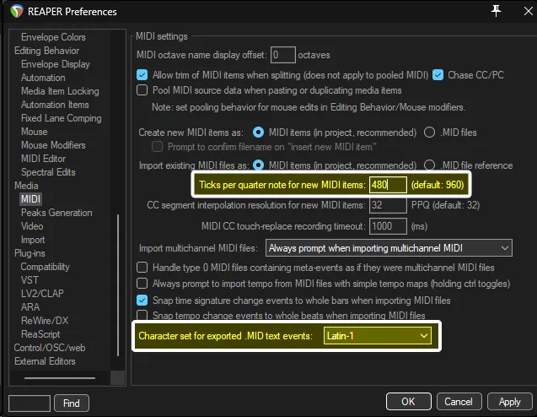This screenshot has width=537, height=417.
Task: Open Import preferences page
Action: click(33, 240)
